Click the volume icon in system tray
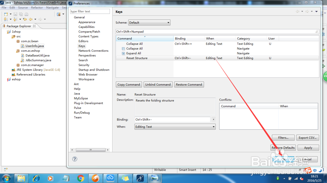 (x=301, y=178)
